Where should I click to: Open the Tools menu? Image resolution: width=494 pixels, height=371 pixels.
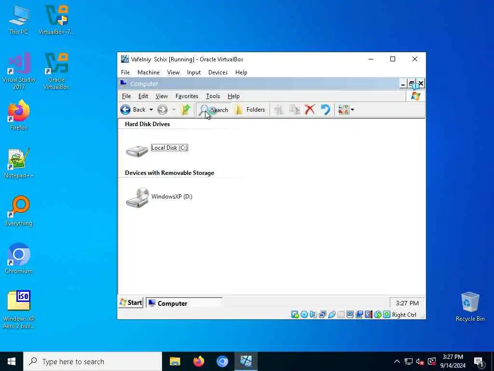[213, 96]
